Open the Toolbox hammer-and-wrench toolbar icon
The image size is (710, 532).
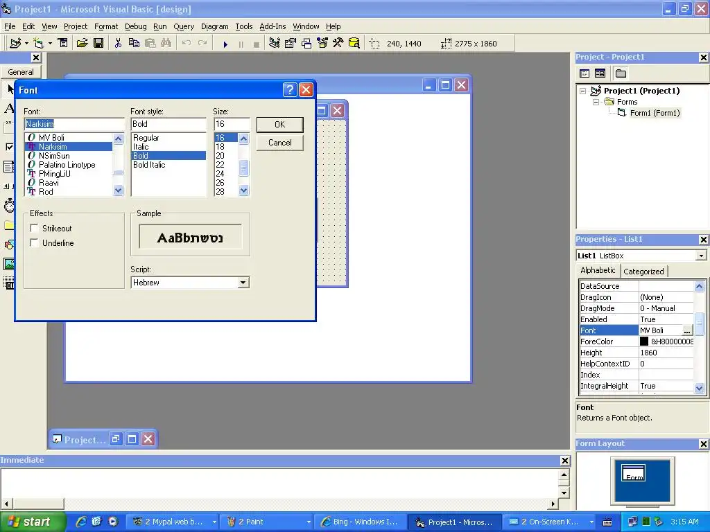click(x=338, y=44)
